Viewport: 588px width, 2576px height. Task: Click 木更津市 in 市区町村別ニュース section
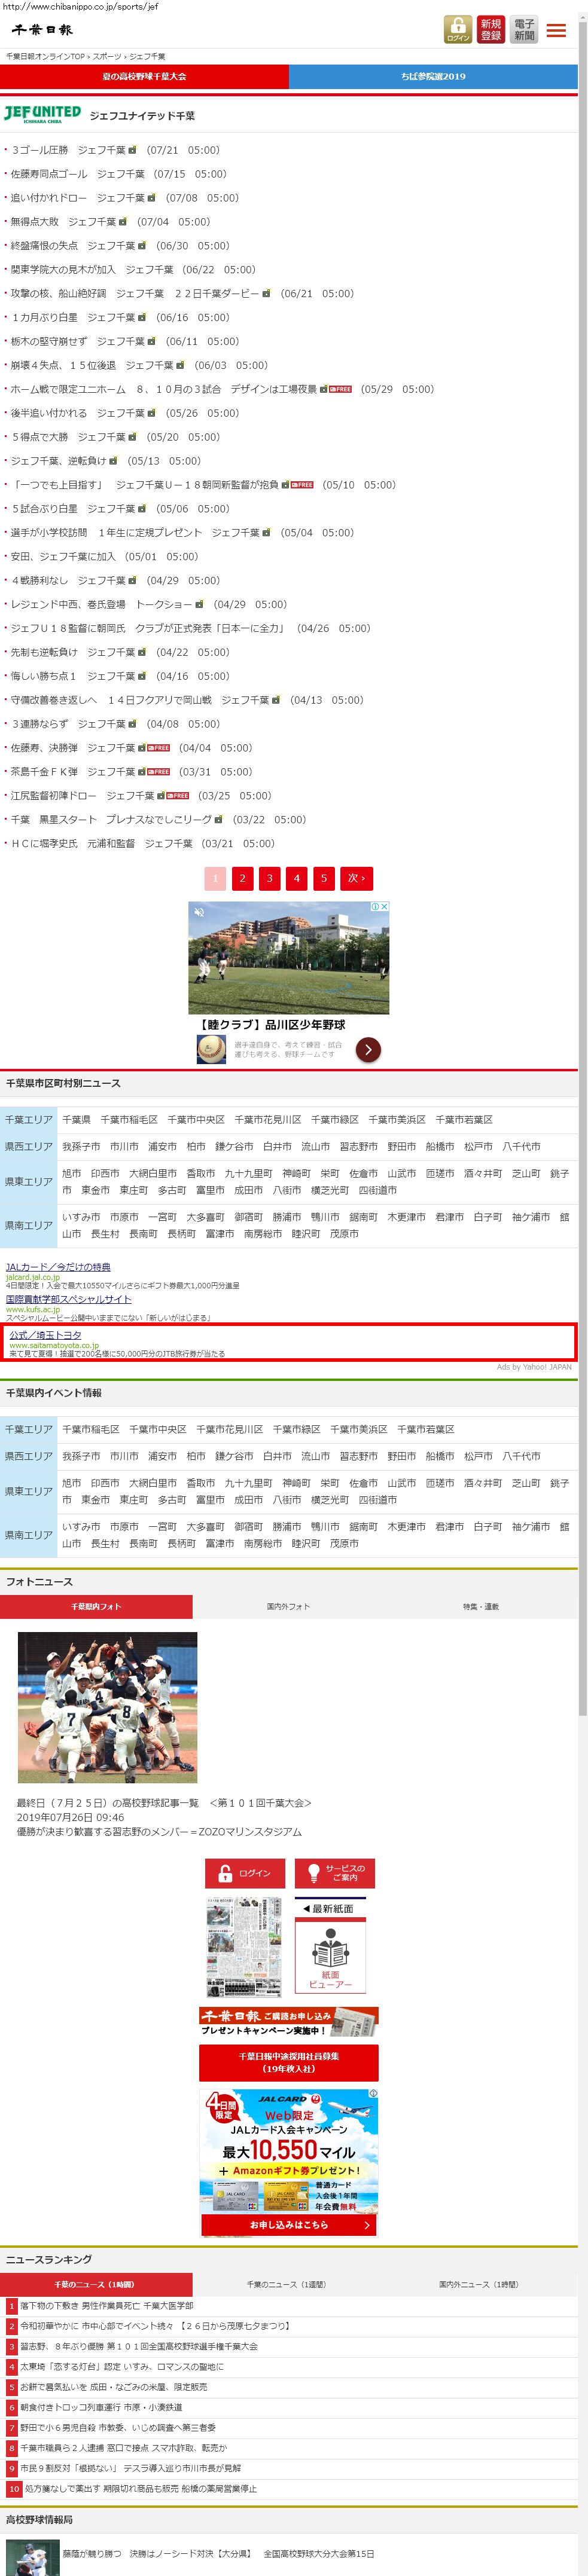(406, 1218)
